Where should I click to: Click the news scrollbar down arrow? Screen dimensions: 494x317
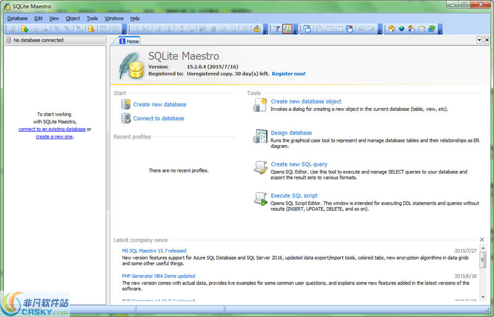[483, 297]
